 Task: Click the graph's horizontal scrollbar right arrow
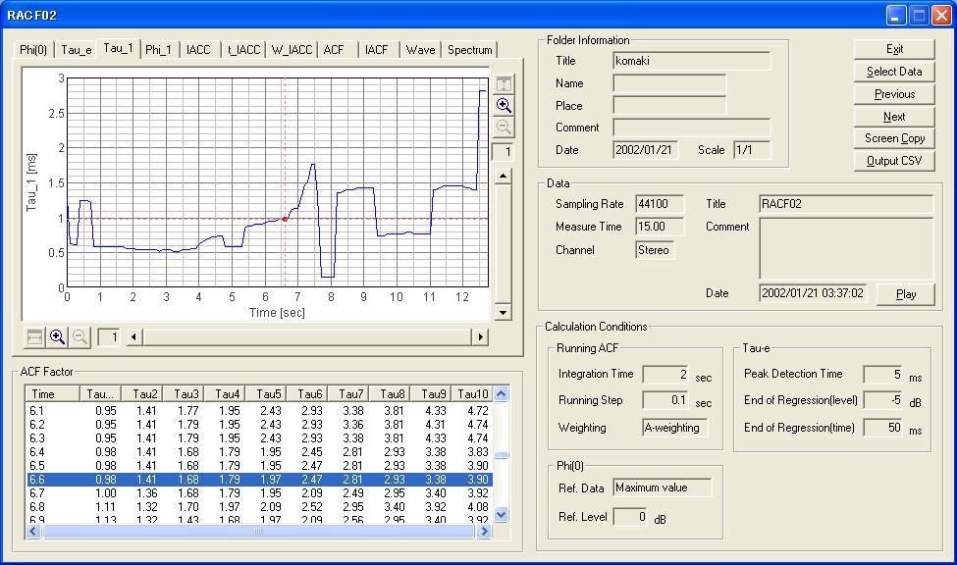tap(480, 337)
